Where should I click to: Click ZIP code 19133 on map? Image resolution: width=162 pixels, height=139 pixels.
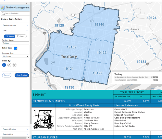[x=102, y=53]
